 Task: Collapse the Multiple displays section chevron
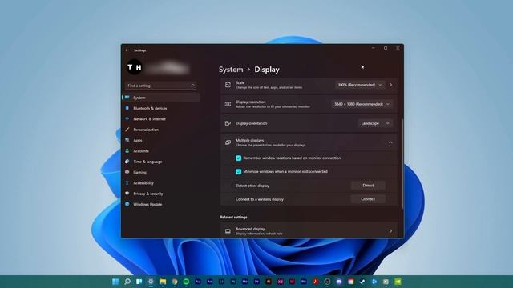[x=390, y=142]
